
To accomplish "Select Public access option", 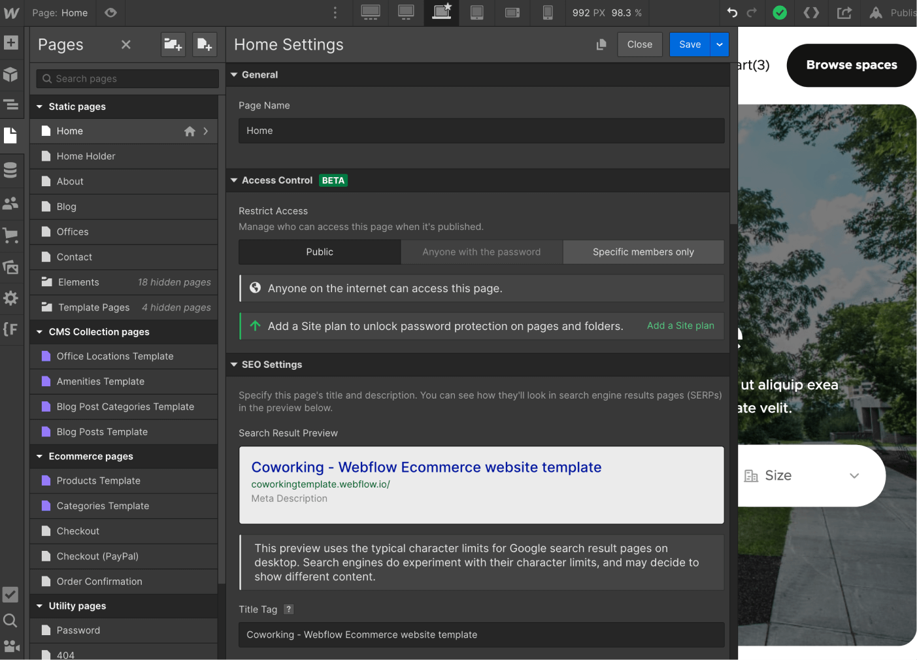I will 320,252.
